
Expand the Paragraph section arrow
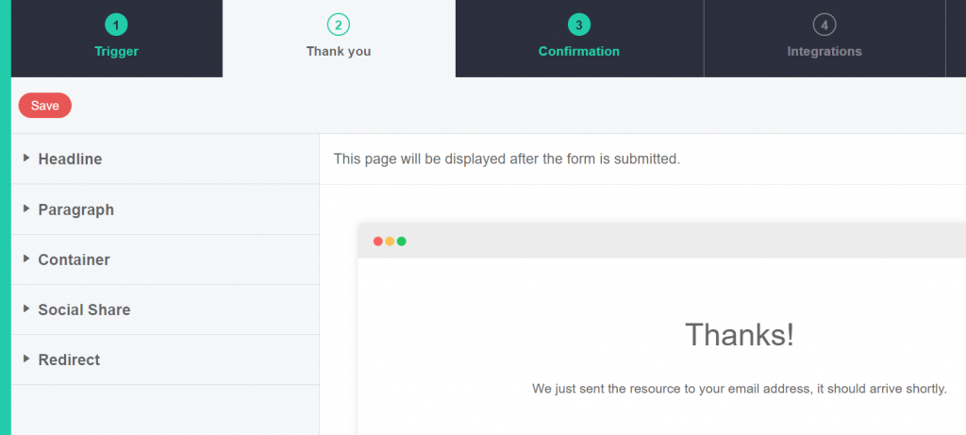26,209
